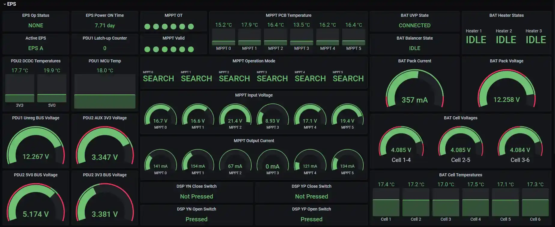Click the DSP YN Close Switch Not Pressed value
The image size is (555, 227).
point(196,196)
